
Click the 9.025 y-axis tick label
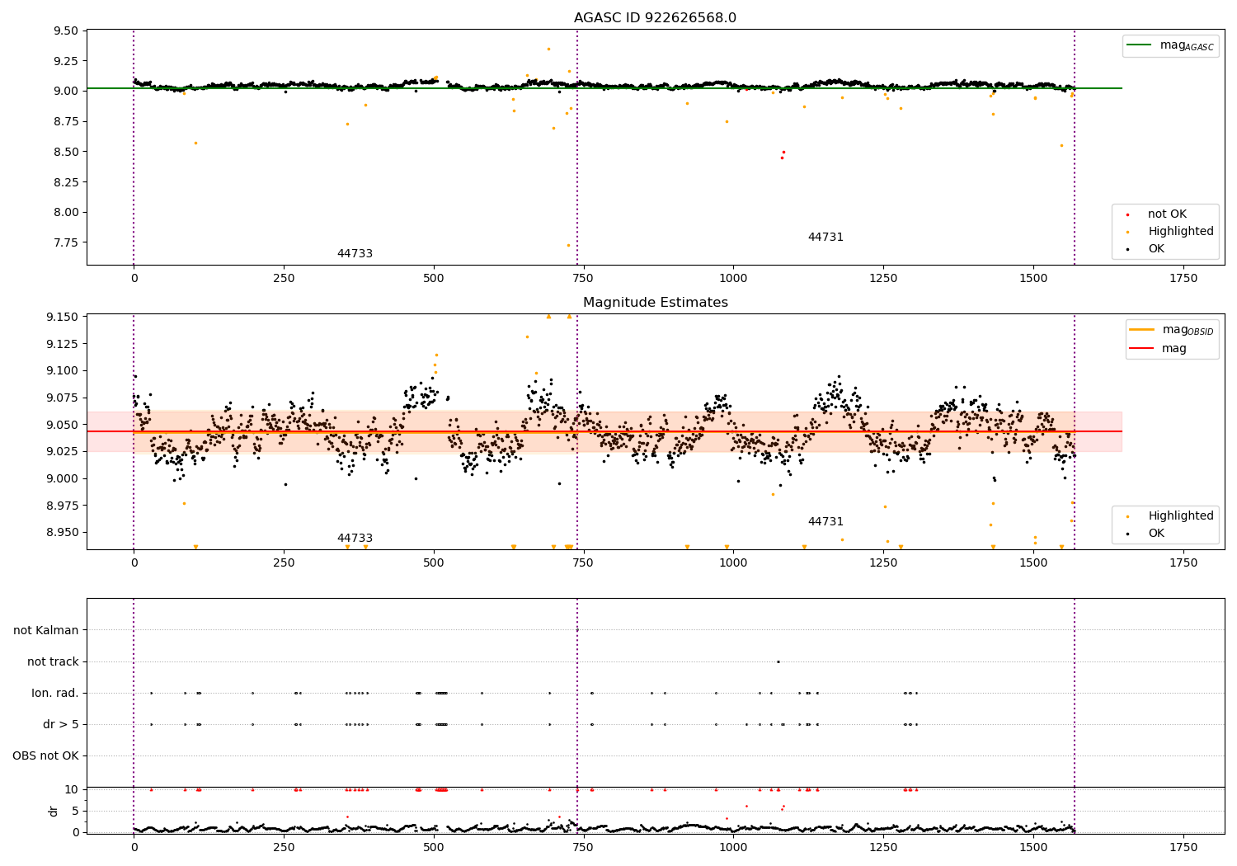pos(62,451)
